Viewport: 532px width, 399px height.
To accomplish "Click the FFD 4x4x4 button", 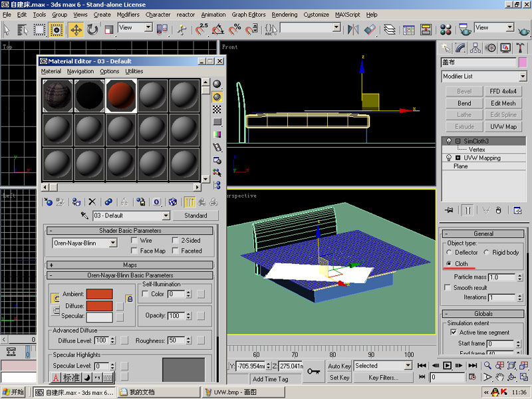I will [503, 91].
